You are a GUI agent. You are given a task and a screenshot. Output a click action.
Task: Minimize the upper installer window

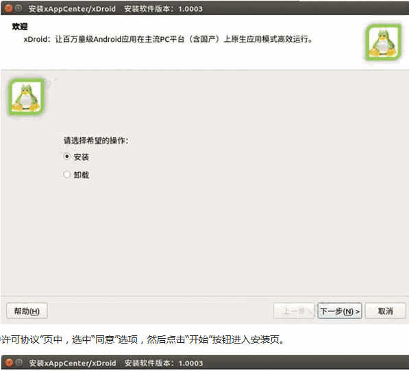18,8
